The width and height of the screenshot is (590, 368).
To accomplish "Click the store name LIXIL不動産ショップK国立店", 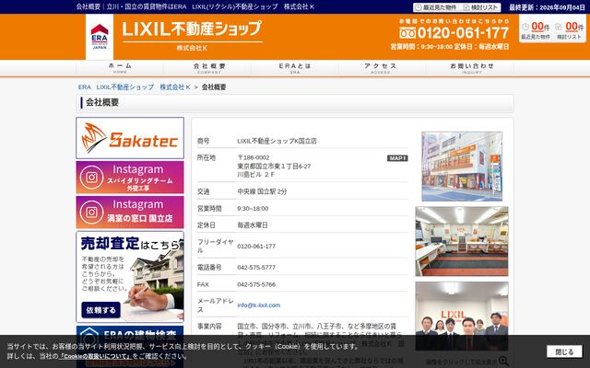I will 277,141.
